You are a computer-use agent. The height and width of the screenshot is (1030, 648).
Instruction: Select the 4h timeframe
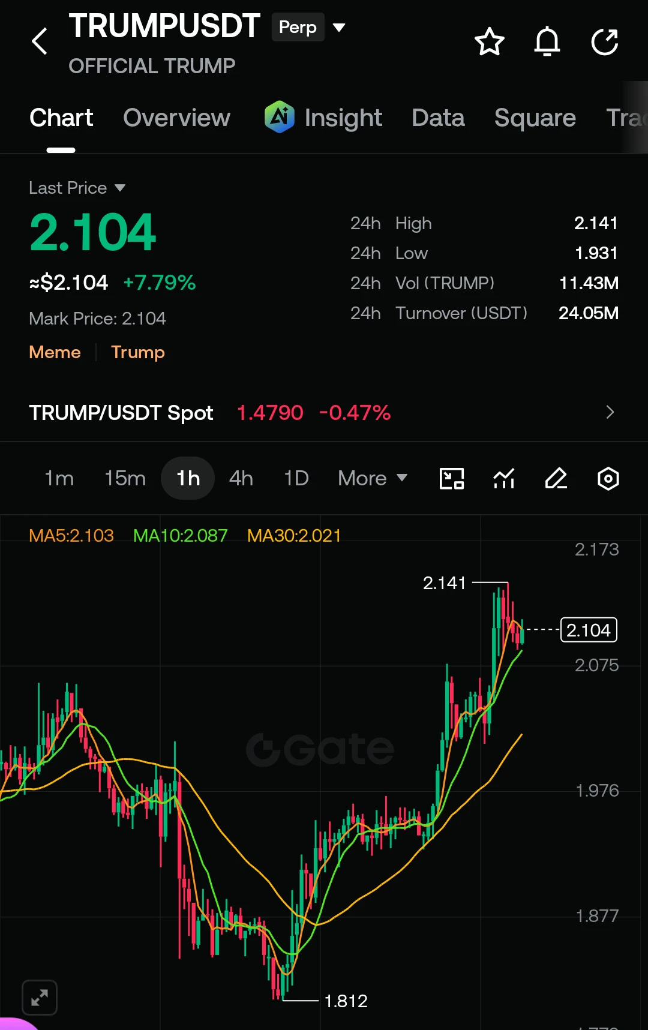(241, 478)
